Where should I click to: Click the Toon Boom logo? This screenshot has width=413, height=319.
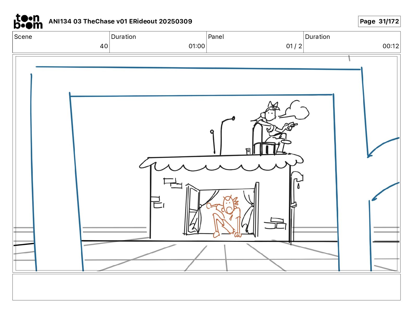pos(28,21)
